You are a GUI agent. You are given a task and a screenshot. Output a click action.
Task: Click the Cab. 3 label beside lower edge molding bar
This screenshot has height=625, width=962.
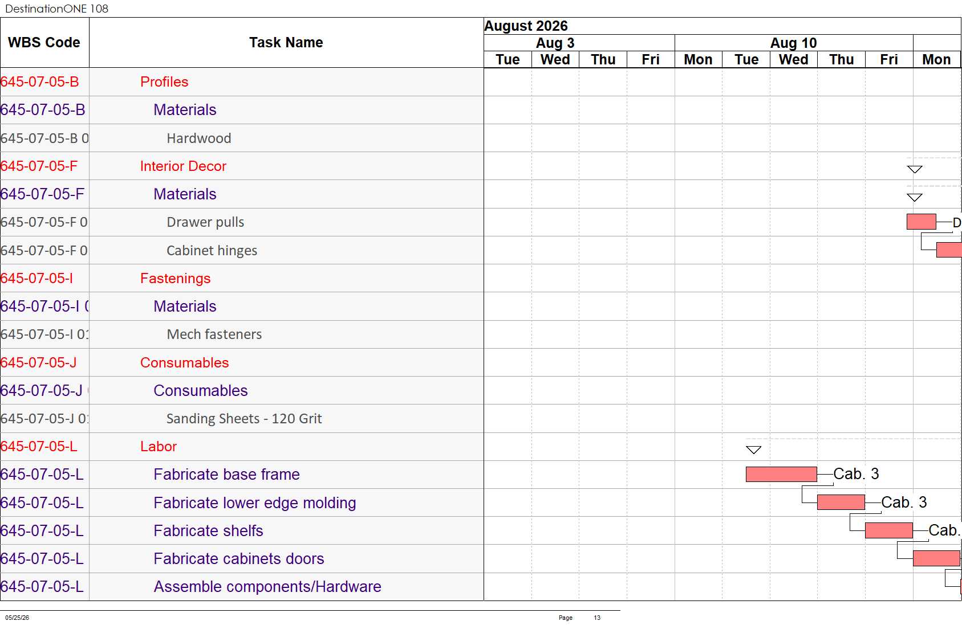[x=904, y=502]
